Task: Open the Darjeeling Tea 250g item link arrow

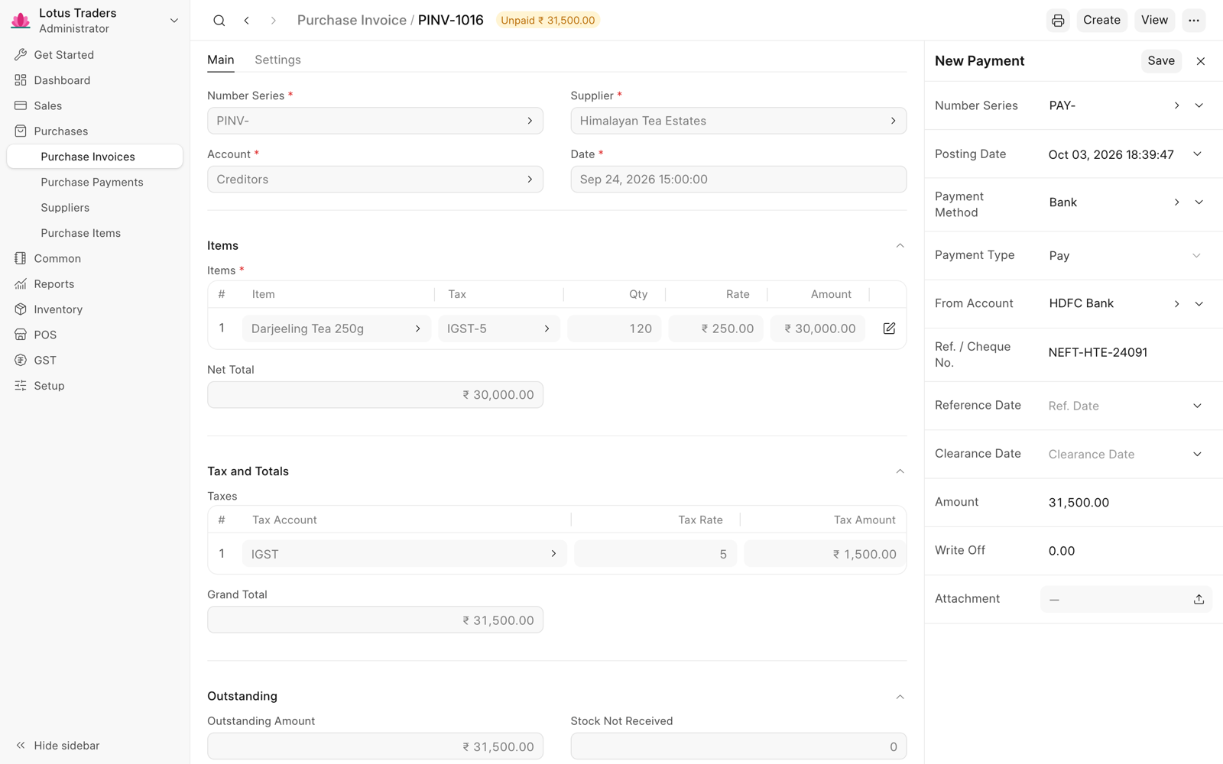Action: pos(417,329)
